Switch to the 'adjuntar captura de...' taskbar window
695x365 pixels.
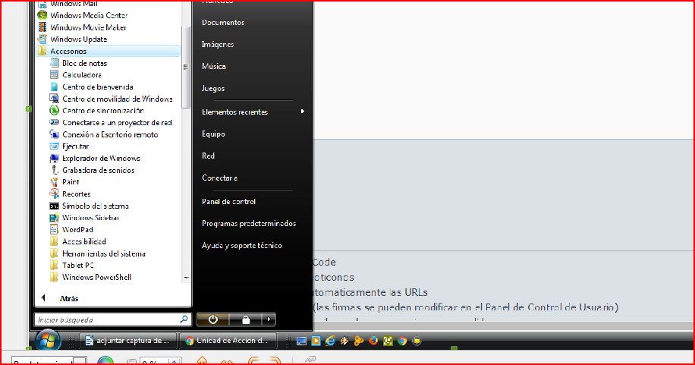[128, 341]
